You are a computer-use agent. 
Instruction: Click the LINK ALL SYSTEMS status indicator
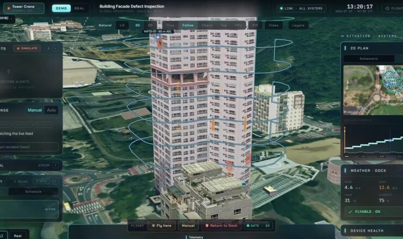point(301,8)
